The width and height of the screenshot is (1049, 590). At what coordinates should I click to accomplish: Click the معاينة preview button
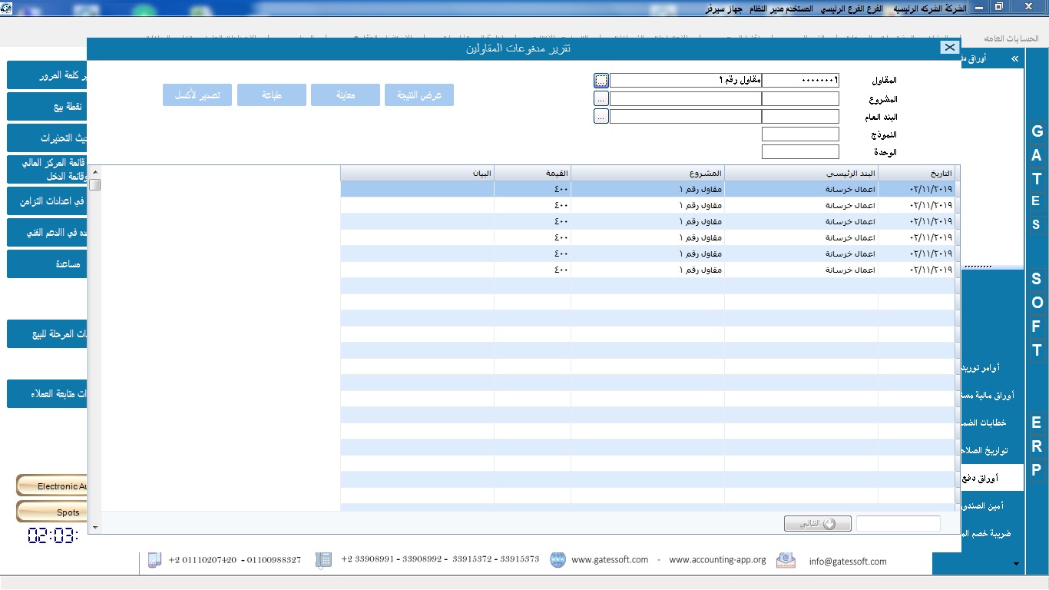[346, 95]
